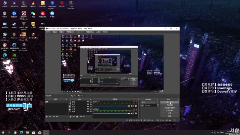Open the PotPlayer desktop shortcut
The image size is (240, 135).
[43, 4]
